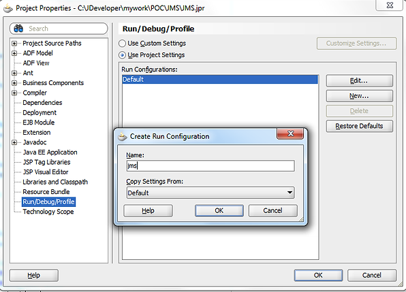Viewport: 406px width, 292px height.
Task: Select the Use Custom Settings radio button
Action: (x=122, y=44)
